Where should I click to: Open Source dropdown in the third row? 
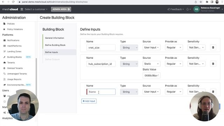152,92
